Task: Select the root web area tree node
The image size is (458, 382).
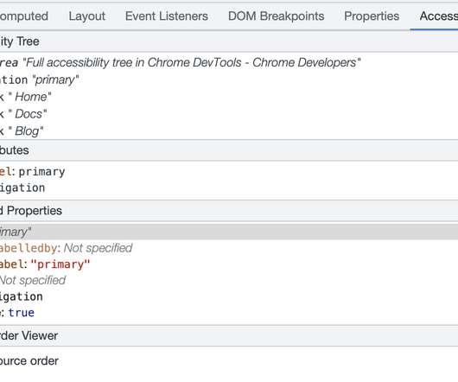Action: (x=229, y=62)
